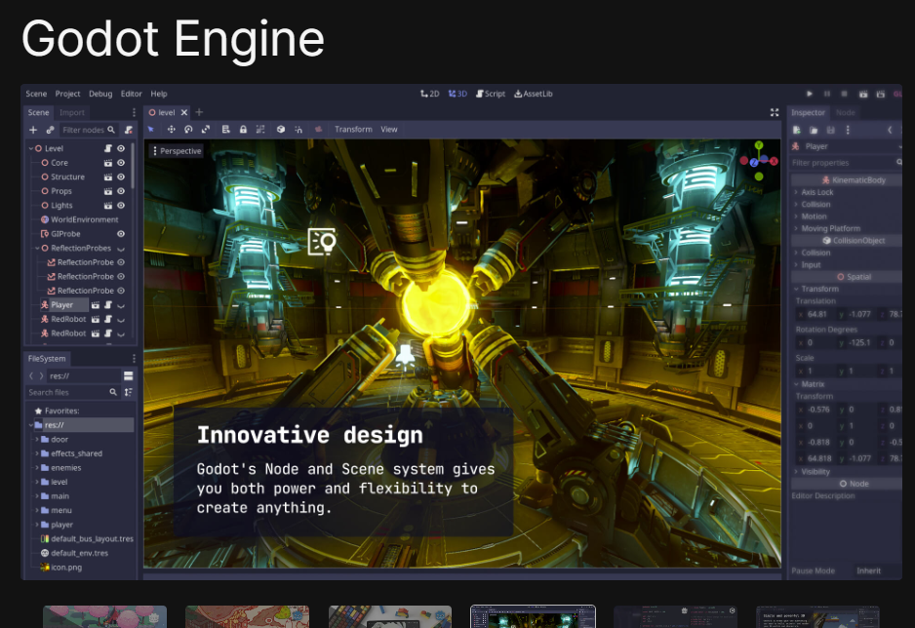Expand the door folder arrow
This screenshot has width=915, height=628.
[37, 439]
